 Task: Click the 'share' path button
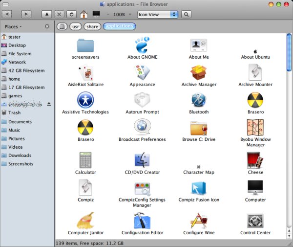92,26
